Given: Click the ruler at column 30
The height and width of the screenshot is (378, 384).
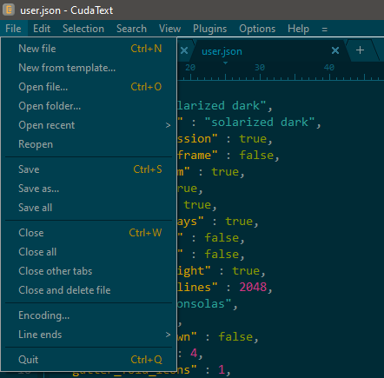Looking at the screenshot, I should 260,68.
